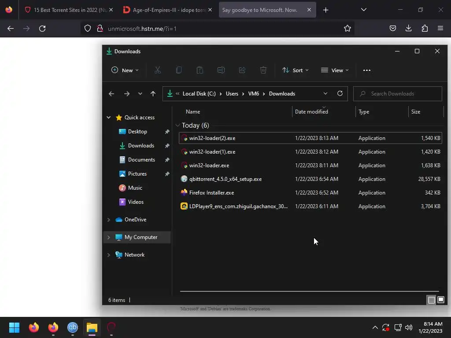Viewport: 451px width, 338px height.
Task: Show hidden system tray icons
Action: tap(375, 327)
